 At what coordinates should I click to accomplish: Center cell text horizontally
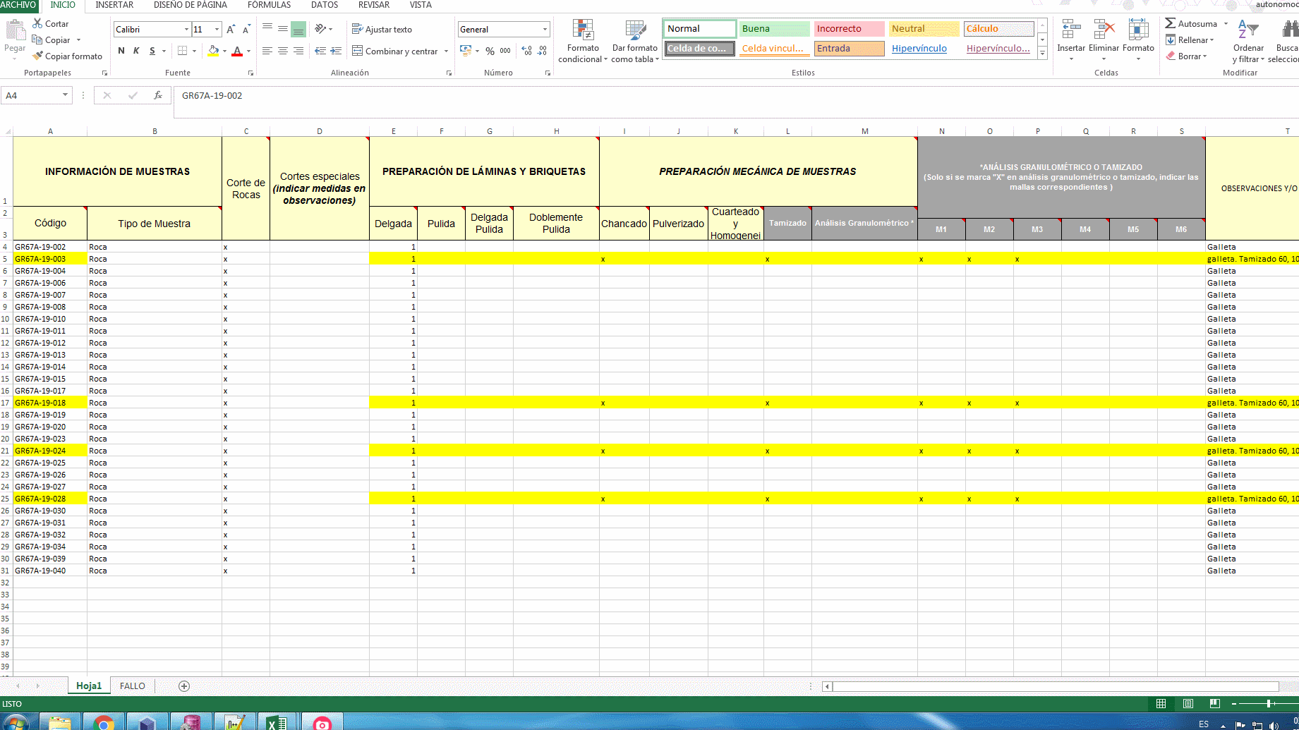[283, 51]
